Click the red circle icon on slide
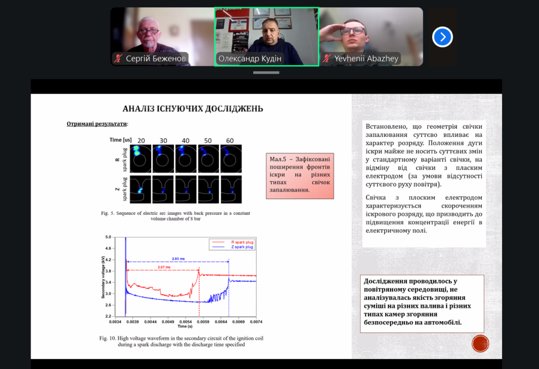 [480, 343]
